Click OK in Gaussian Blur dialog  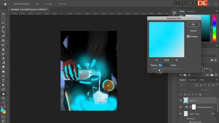click(193, 24)
